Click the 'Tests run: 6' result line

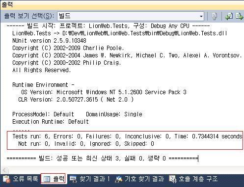(x=127, y=136)
